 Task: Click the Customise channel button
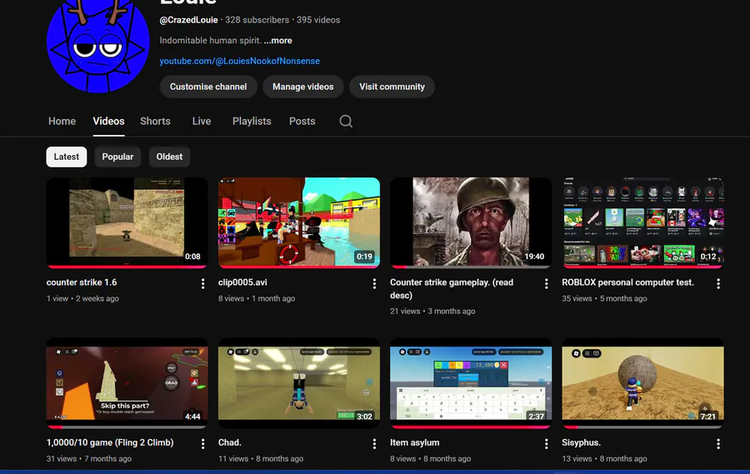pos(208,87)
